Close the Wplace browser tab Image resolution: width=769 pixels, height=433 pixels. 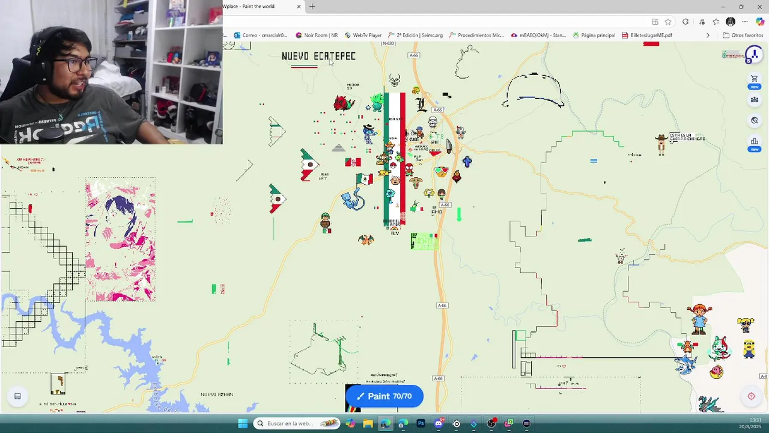coord(299,7)
